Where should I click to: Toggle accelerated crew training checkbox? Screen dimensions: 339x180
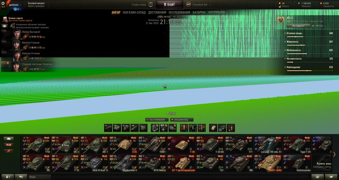[x=13, y=25]
